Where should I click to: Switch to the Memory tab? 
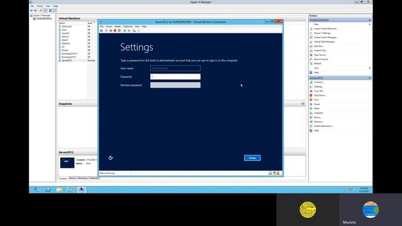coord(72,178)
